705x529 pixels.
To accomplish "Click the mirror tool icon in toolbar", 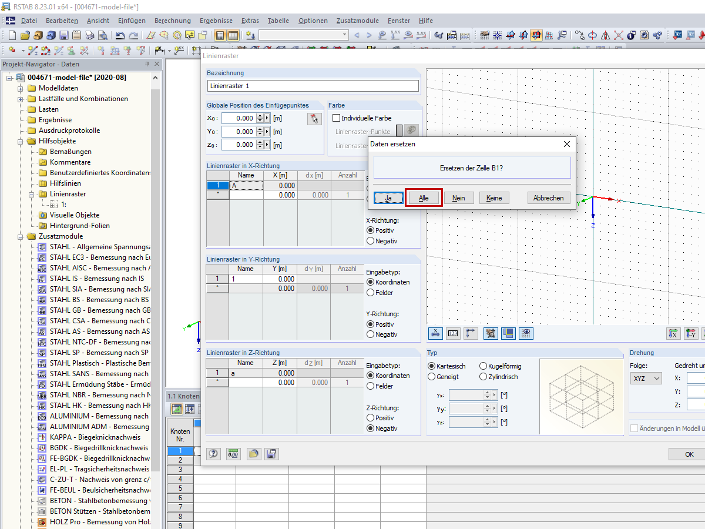I will tap(605, 35).
